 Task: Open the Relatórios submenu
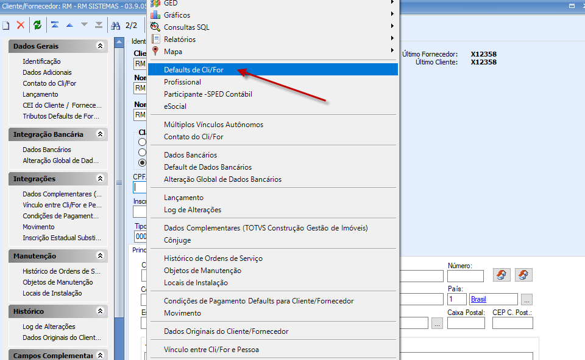pyautogui.click(x=273, y=40)
